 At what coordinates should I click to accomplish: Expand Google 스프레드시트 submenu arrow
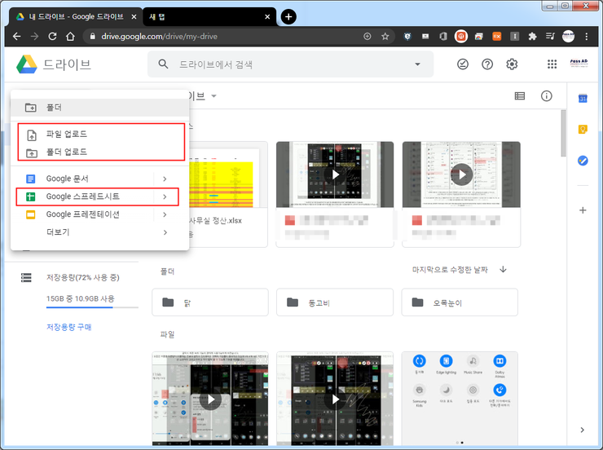(x=165, y=197)
